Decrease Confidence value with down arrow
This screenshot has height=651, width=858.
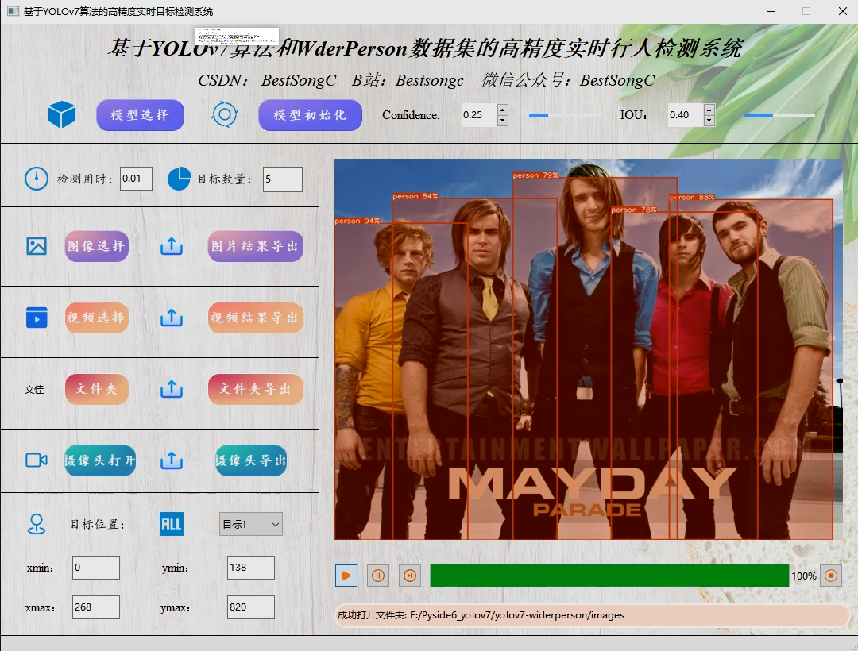pos(502,121)
